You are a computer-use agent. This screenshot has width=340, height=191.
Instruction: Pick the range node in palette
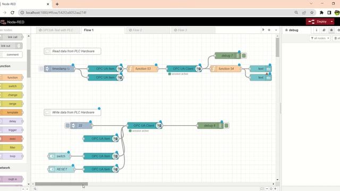[11, 104]
